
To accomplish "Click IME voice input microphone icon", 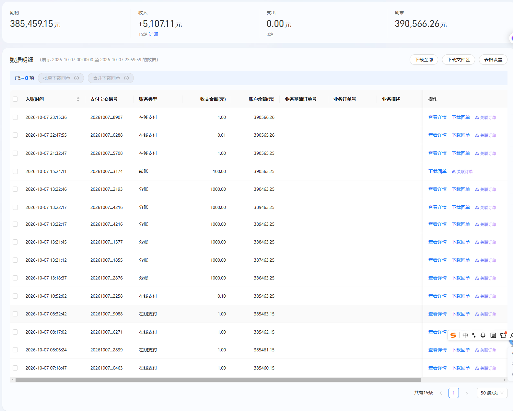I will (x=483, y=335).
